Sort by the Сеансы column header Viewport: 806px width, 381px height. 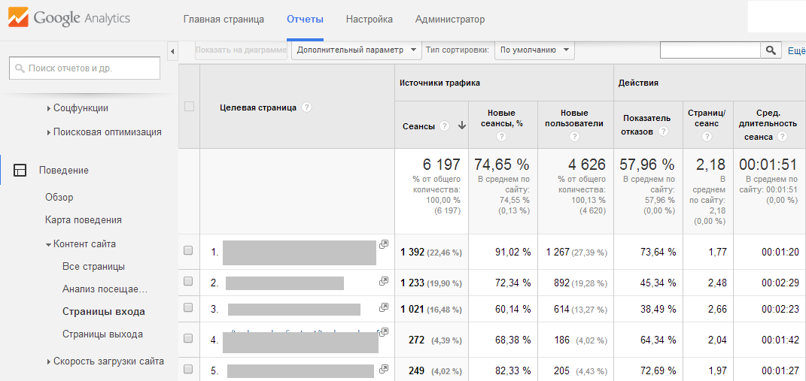point(418,126)
